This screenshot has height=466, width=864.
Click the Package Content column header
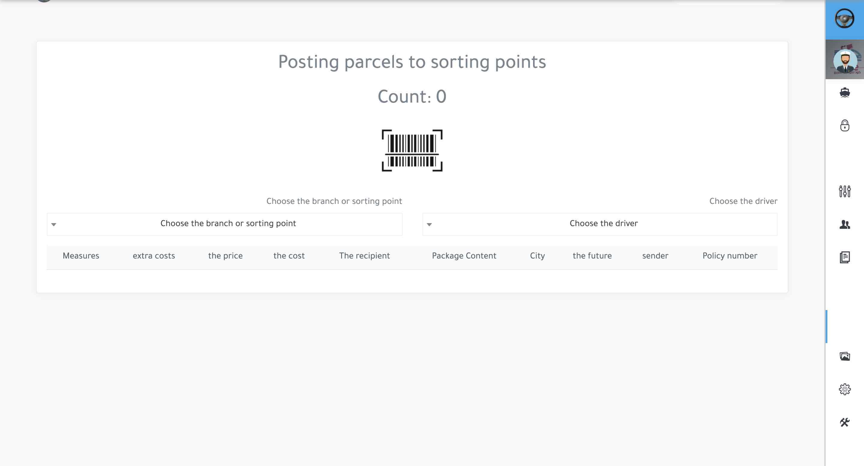coord(464,256)
